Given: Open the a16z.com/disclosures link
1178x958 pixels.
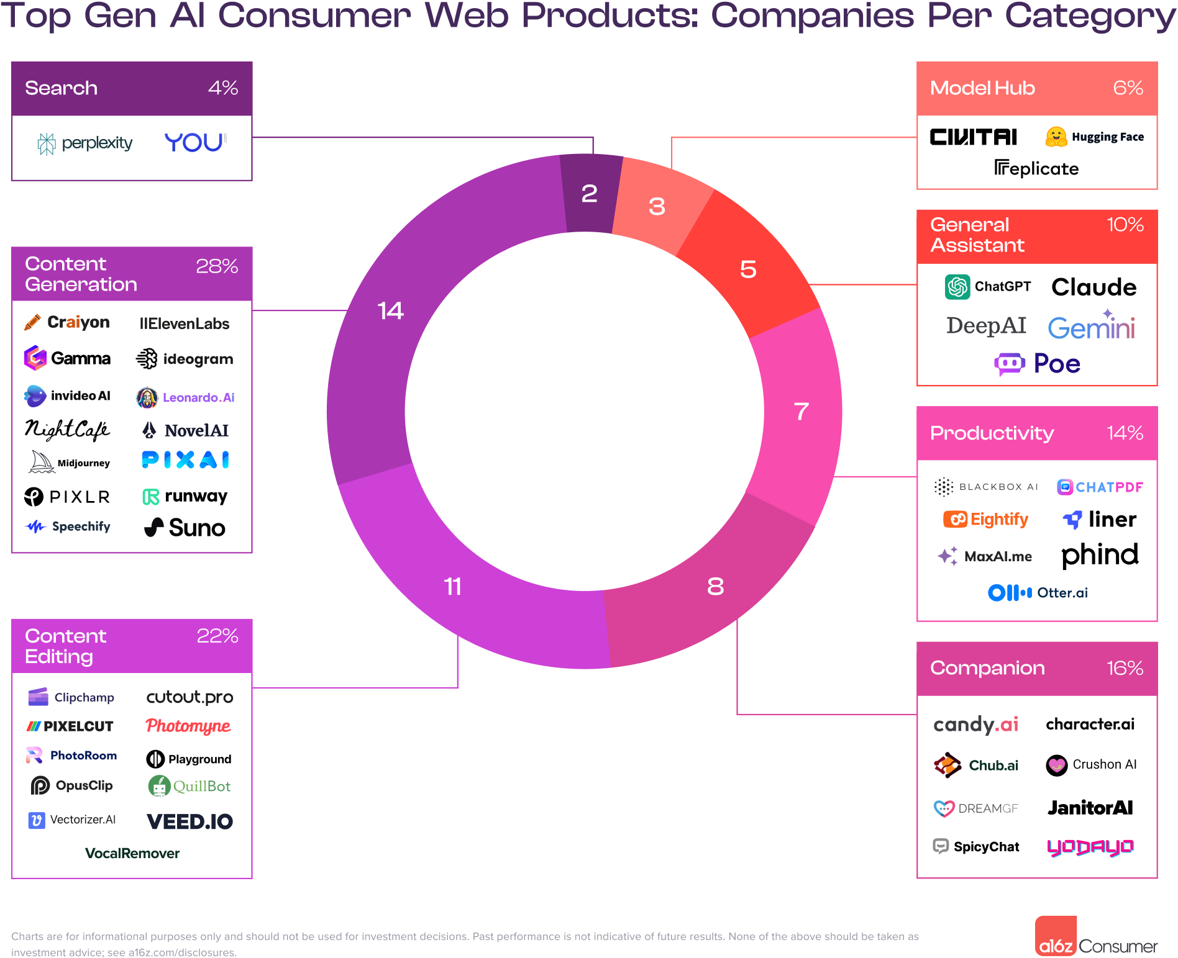Looking at the screenshot, I should point(181,952).
